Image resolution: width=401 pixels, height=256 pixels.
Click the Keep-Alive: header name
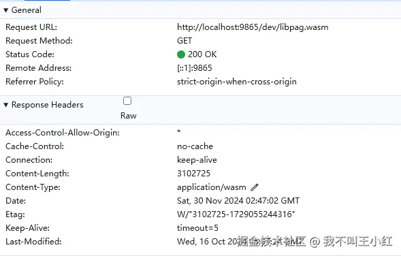pos(28,228)
